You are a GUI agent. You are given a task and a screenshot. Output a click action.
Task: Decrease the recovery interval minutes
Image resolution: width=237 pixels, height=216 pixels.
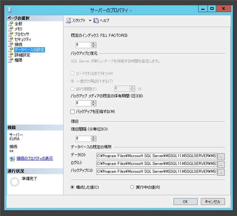[93, 140]
